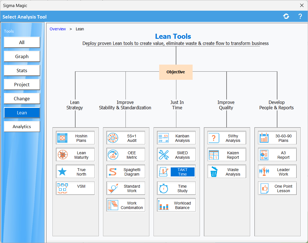
Task: Click the OEE Metric gauge icon
Action: [x=113, y=155]
